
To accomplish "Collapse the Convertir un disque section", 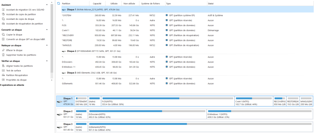I will coord(47,30).
